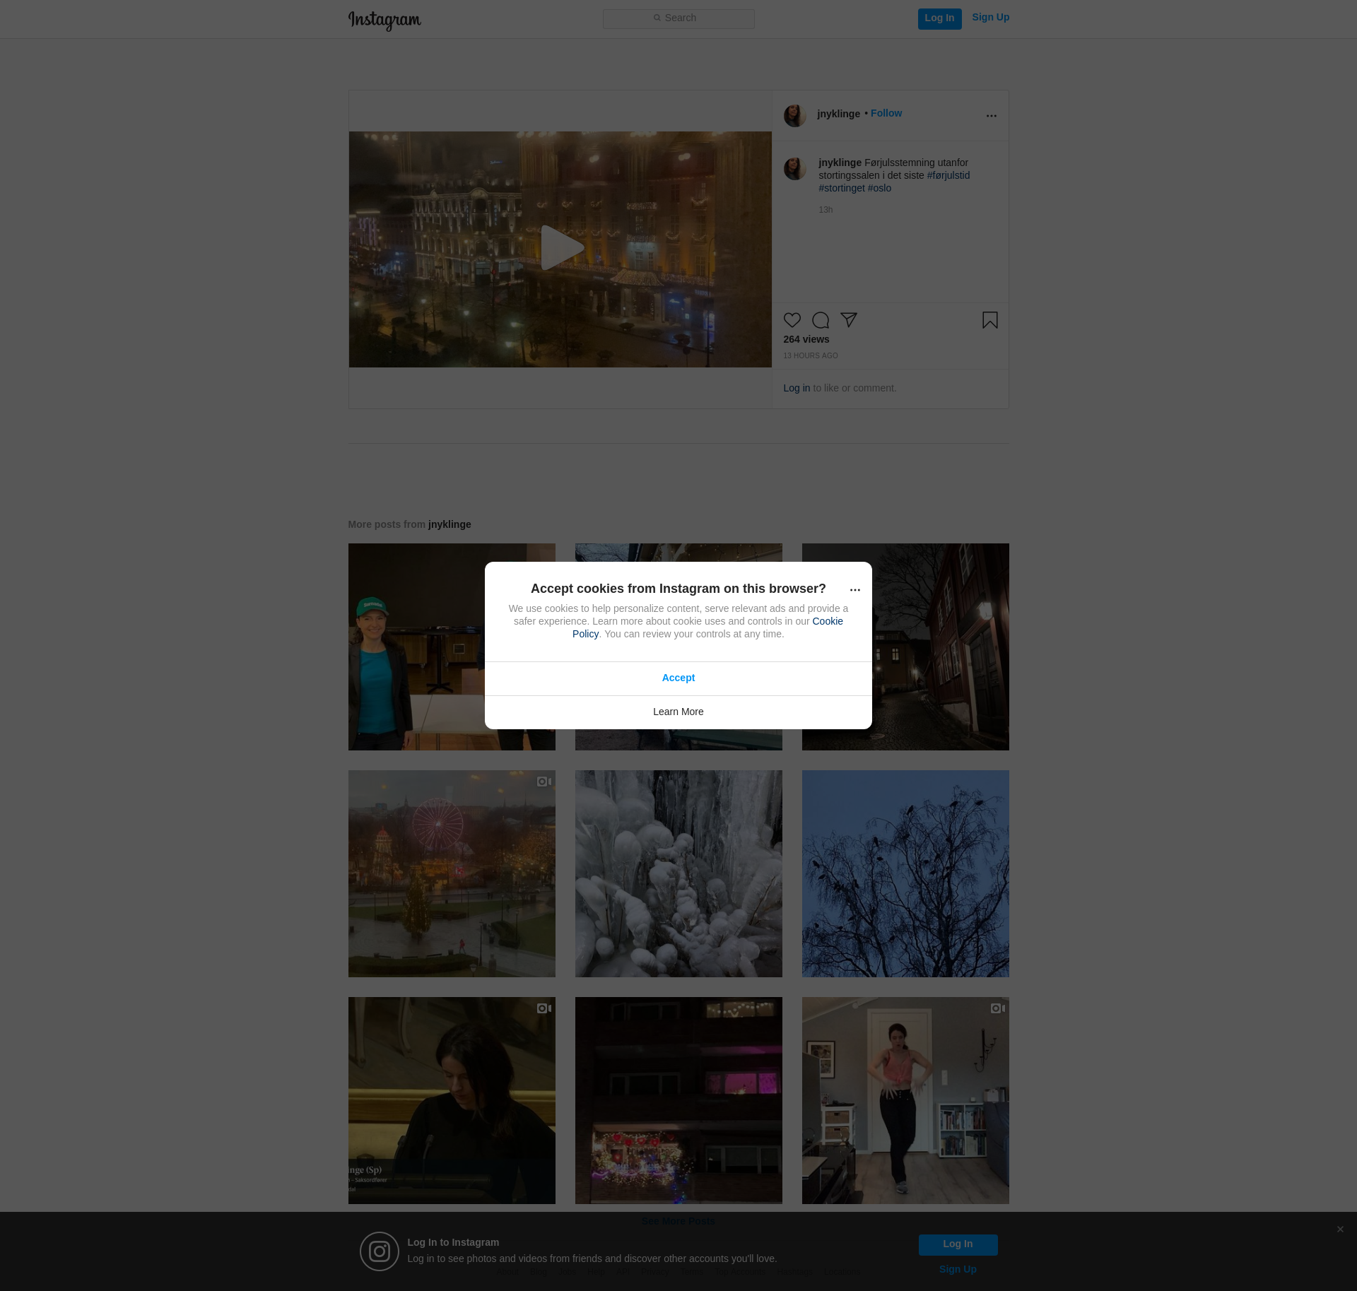Open Ferris wheel Christmas market thumbnail
Viewport: 1357px width, 1291px height.
pos(452,873)
